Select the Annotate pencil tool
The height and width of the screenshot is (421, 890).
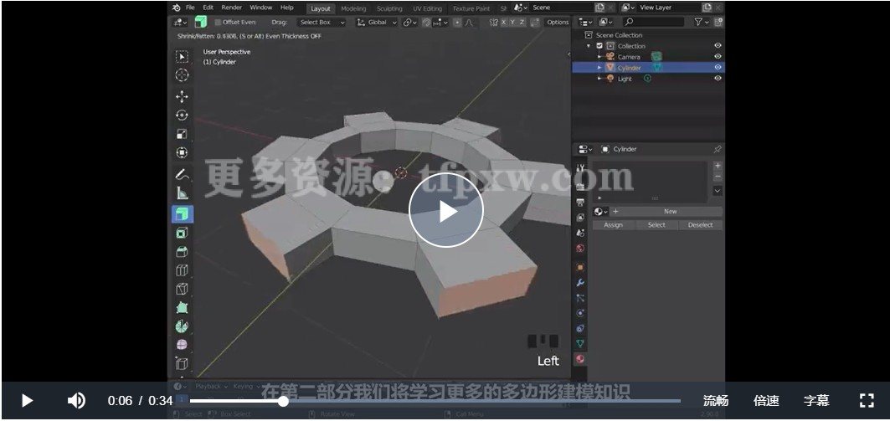tap(182, 174)
